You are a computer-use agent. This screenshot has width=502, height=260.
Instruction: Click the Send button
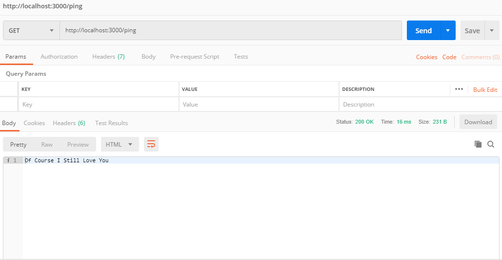point(423,30)
